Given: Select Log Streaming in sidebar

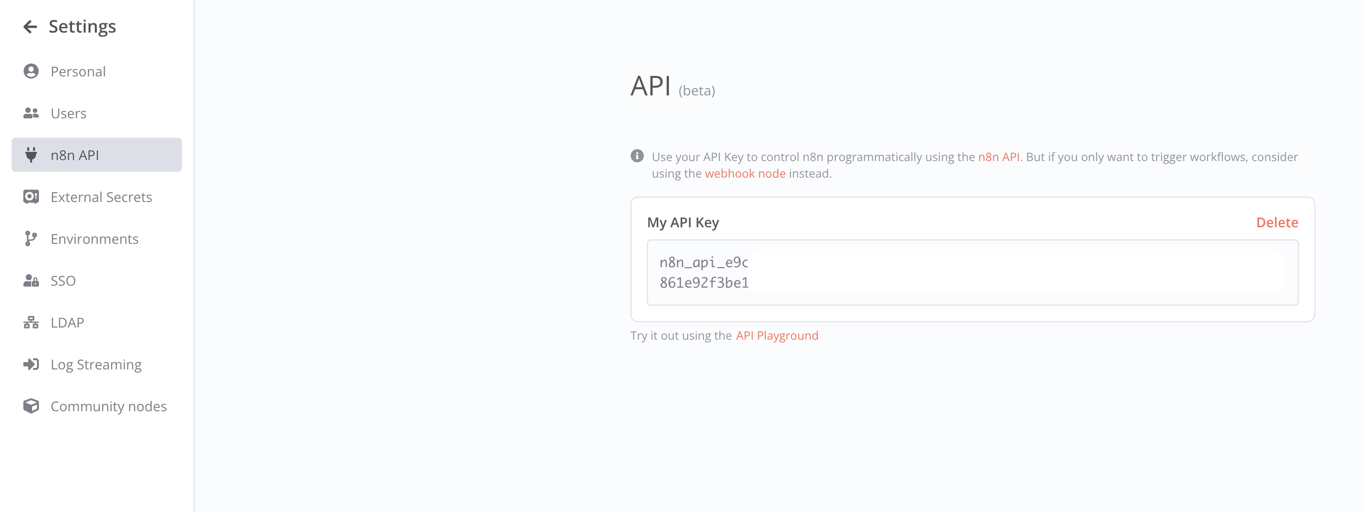Looking at the screenshot, I should [96, 365].
